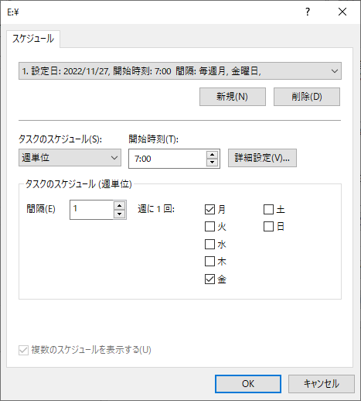Open the schedule list dropdown at top
Screen dimensions: 361x401
pos(180,70)
